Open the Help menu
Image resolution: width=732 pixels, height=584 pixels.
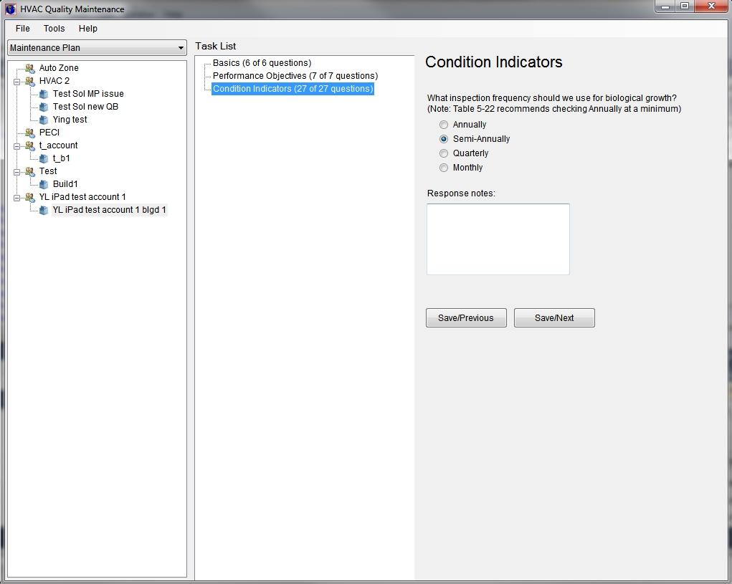(x=87, y=29)
